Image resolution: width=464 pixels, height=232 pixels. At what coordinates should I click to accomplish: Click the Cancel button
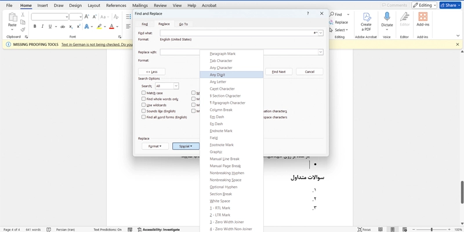tap(310, 71)
